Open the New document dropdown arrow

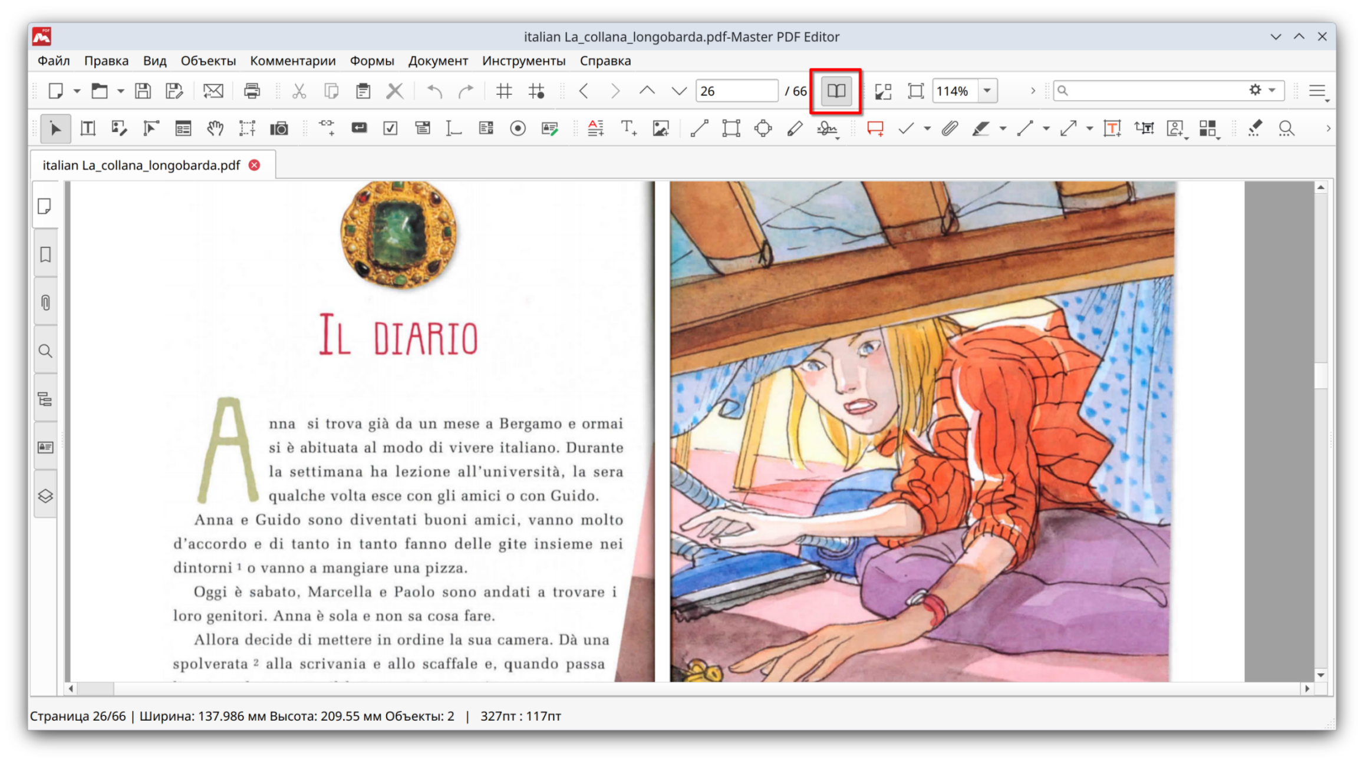[x=77, y=91]
